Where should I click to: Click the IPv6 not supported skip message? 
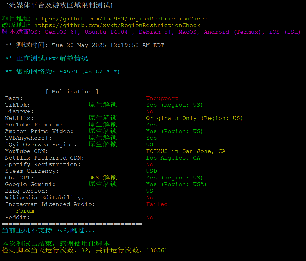[48, 231]
